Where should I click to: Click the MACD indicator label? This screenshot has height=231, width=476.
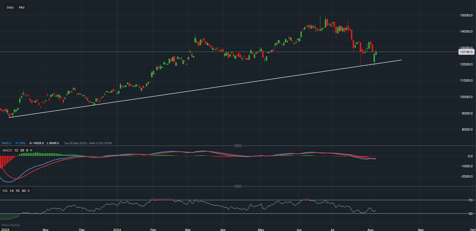coord(7,150)
